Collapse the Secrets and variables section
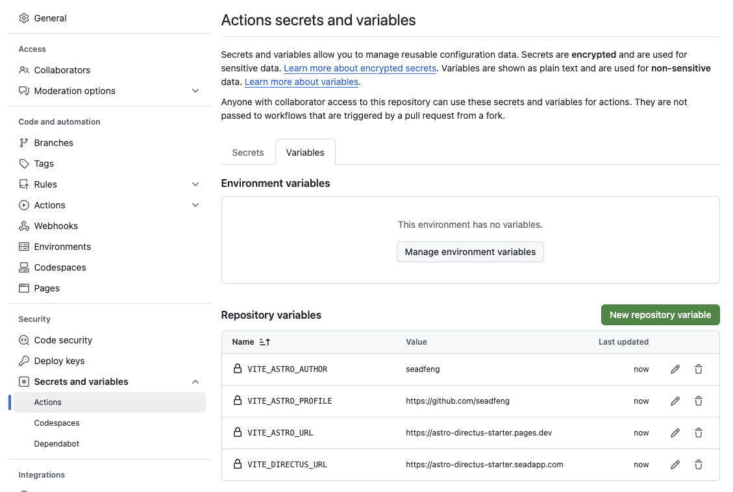Viewport: 733px width, 492px height. (x=195, y=382)
